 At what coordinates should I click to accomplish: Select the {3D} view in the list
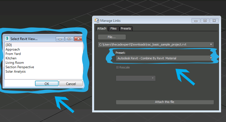point(44,45)
